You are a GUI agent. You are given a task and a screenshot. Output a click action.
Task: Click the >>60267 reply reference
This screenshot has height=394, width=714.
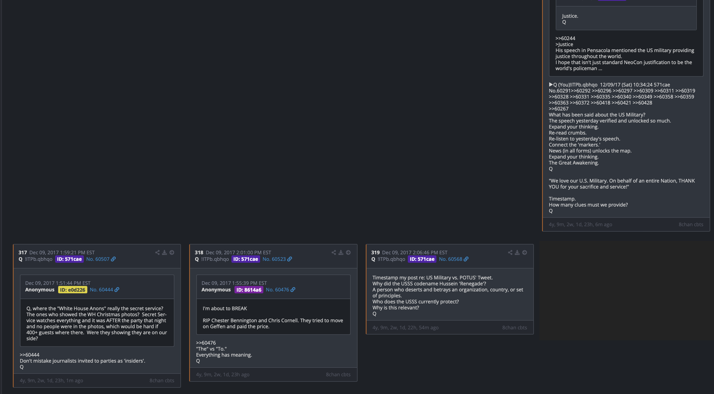(x=559, y=109)
